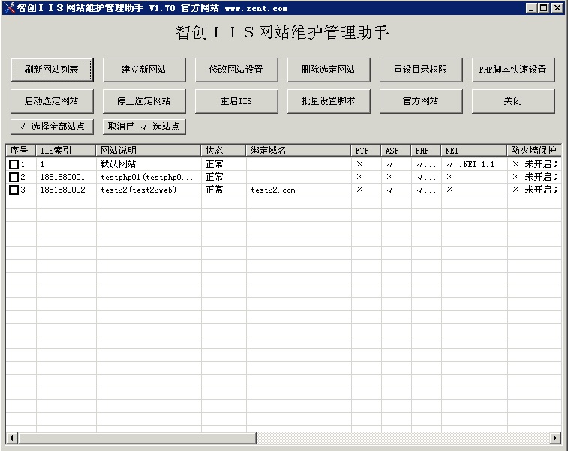This screenshot has height=451, width=568.
Task: Maximize the window
Action: pos(544,8)
